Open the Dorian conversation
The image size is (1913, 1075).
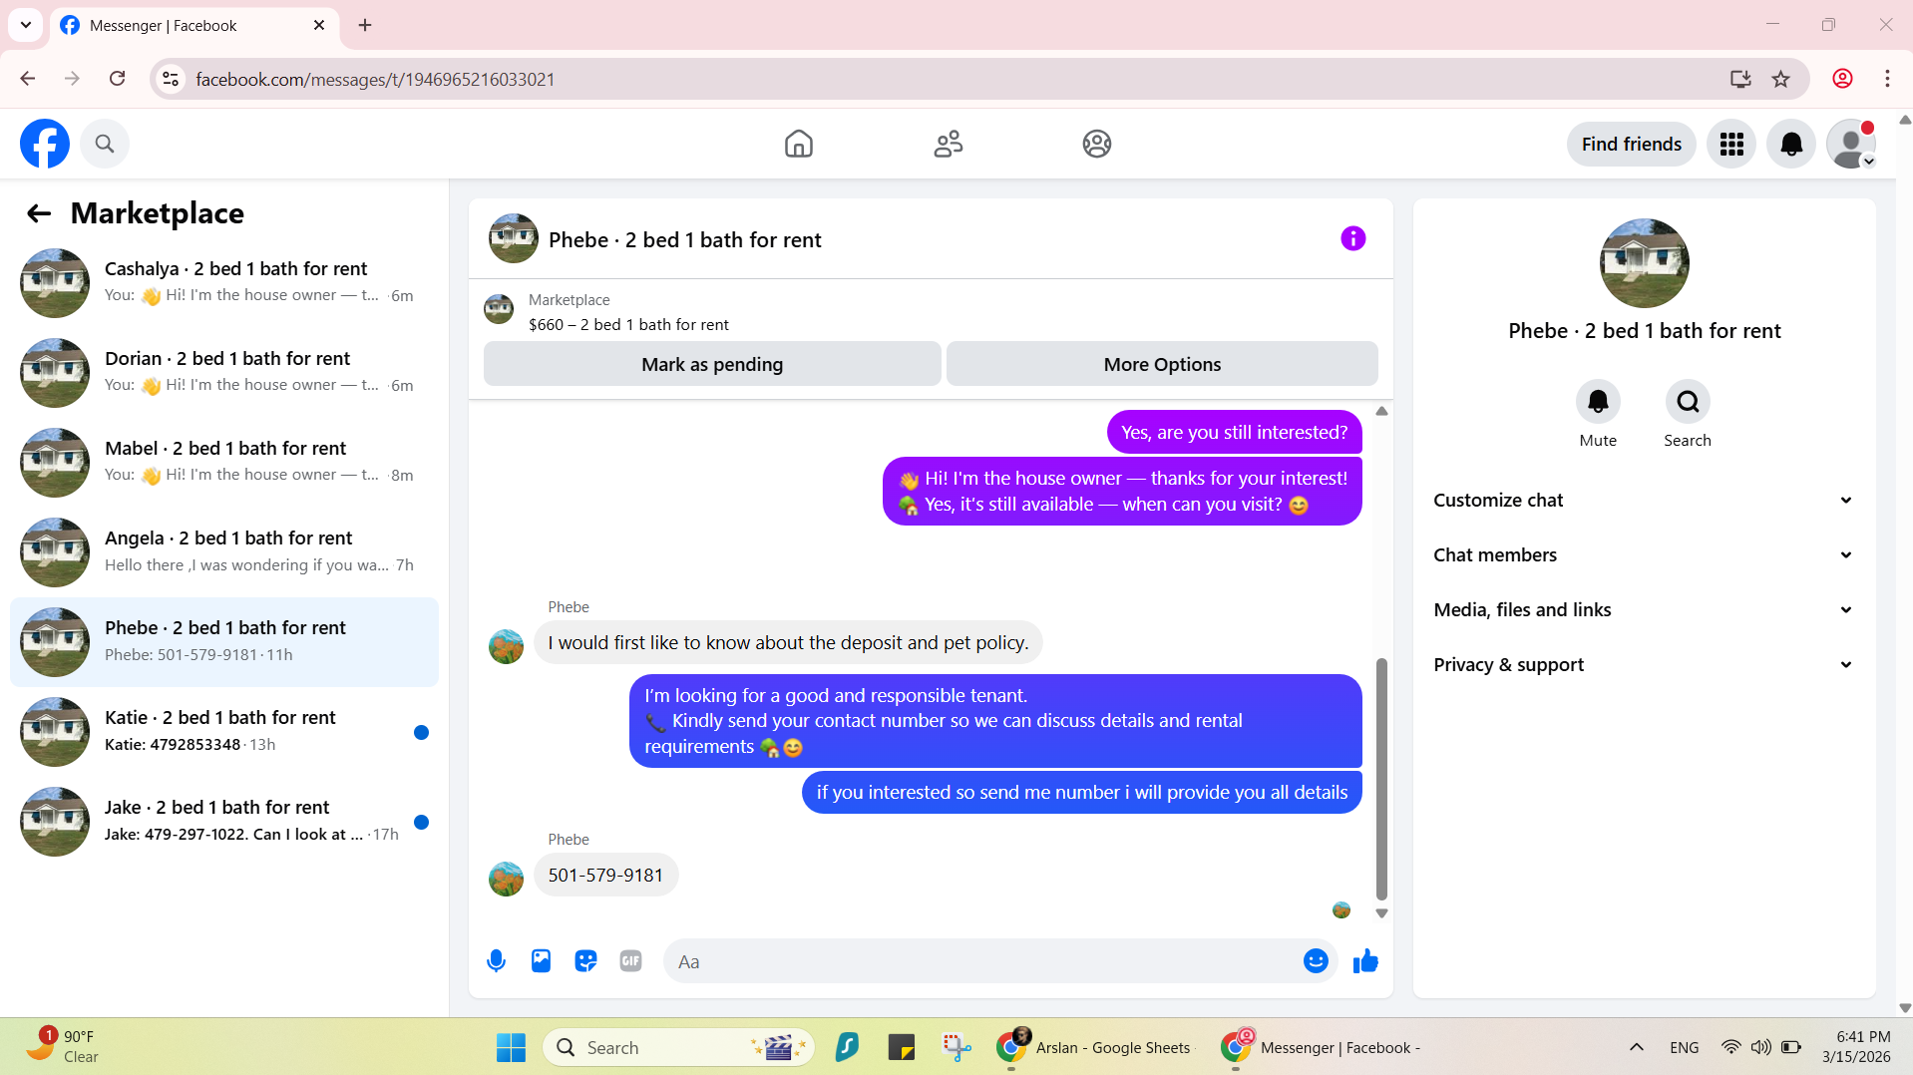point(224,372)
